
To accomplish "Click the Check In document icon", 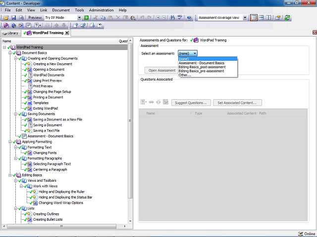I will tap(76, 25).
